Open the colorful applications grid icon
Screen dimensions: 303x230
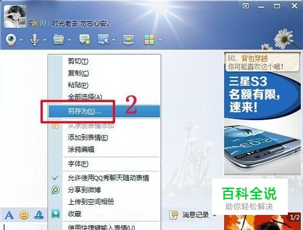(x=149, y=40)
